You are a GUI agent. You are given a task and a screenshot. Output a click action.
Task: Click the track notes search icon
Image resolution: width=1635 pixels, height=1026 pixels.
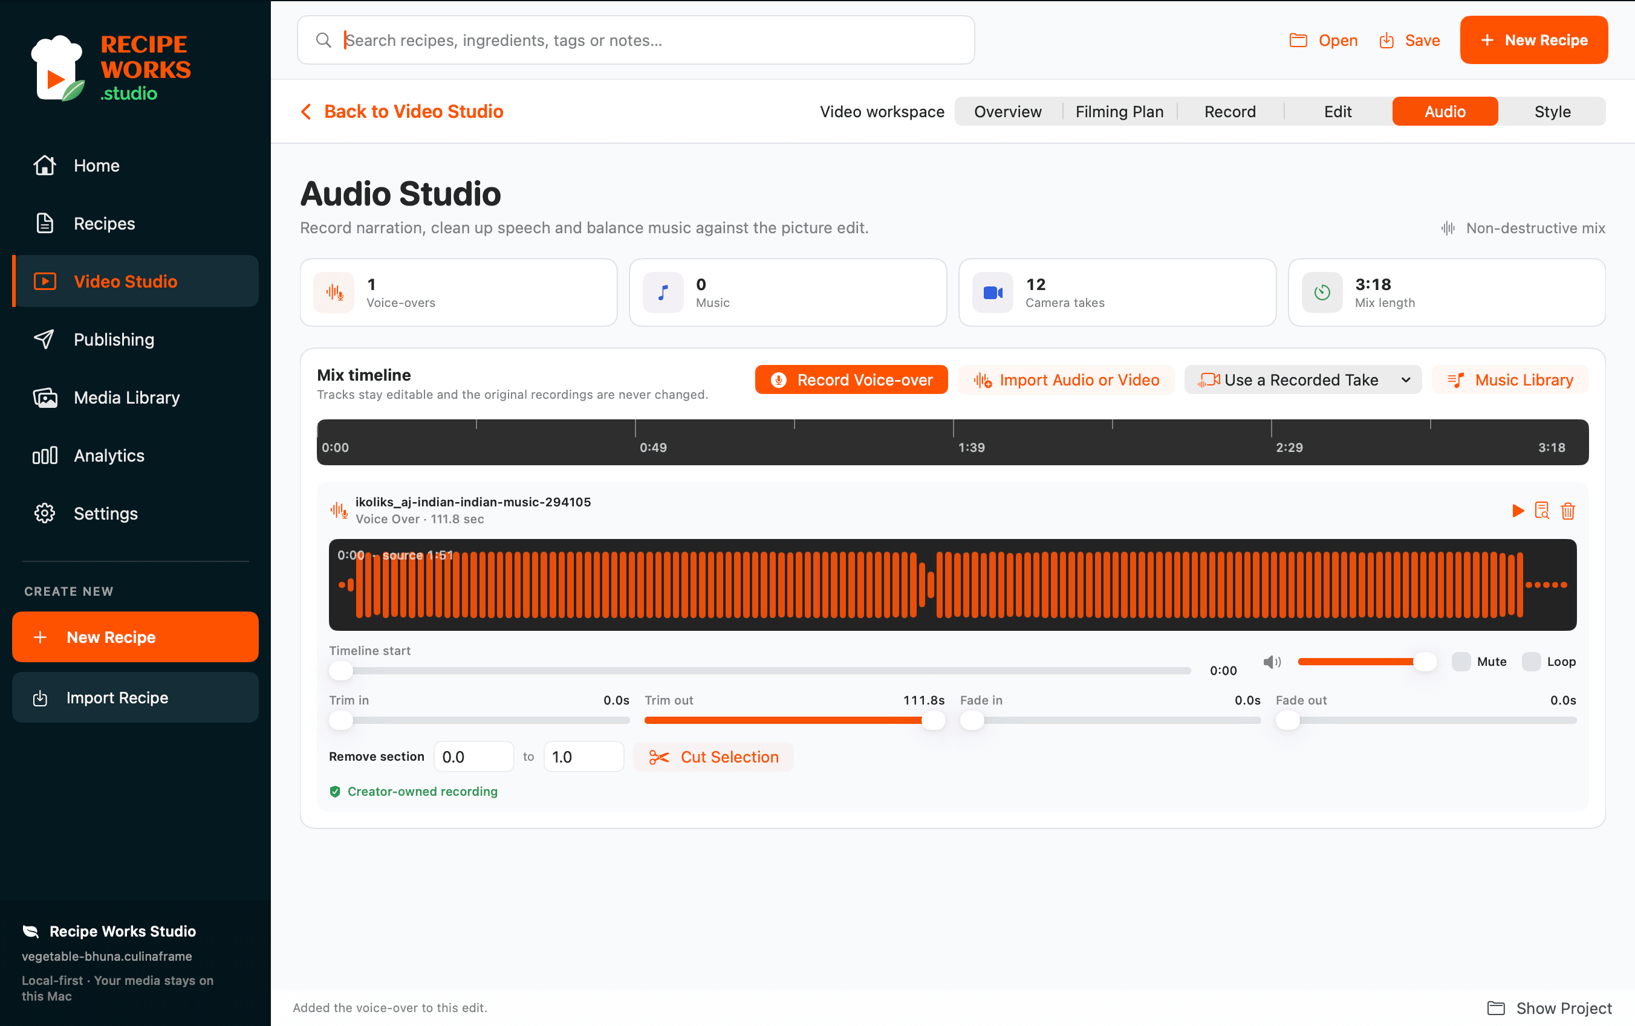tap(1542, 511)
